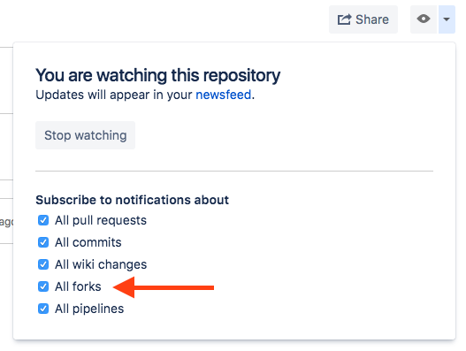Toggle the All forks checkbox

(x=43, y=286)
